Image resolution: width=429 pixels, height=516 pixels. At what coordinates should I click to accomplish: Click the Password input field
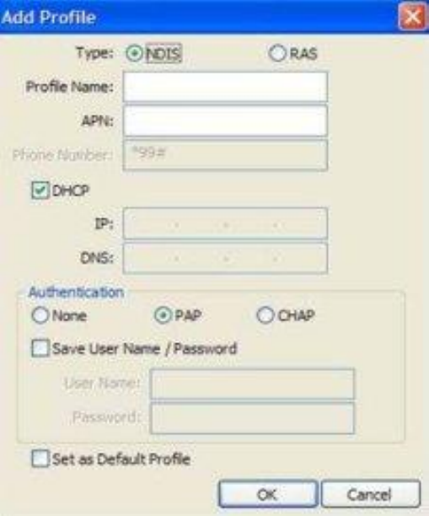pyautogui.click(x=252, y=418)
